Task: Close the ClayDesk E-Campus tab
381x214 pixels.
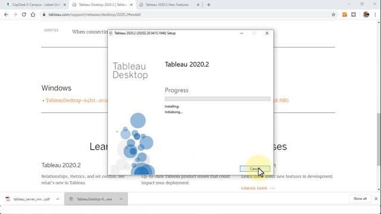Action: coord(65,5)
